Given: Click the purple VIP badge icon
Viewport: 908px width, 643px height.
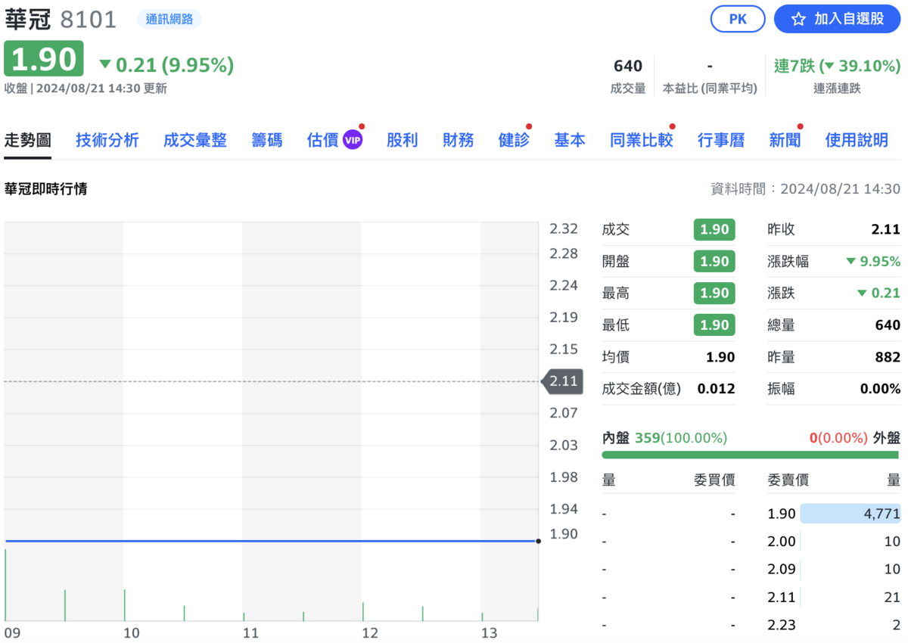Looking at the screenshot, I should tap(353, 140).
